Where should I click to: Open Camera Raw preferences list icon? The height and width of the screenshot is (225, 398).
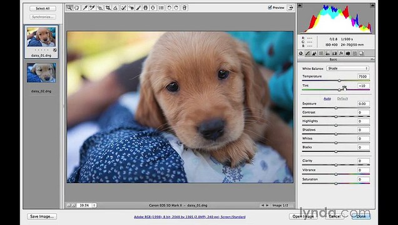[x=161, y=8]
